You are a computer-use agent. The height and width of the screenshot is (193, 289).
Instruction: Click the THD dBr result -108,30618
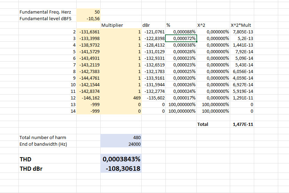[x=121, y=168]
